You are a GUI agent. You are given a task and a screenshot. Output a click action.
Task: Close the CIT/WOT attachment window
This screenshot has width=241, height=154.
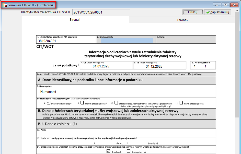pyautogui.click(x=234, y=5)
